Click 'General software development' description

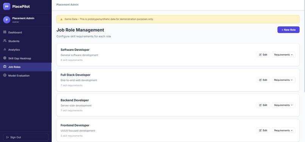click(79, 55)
